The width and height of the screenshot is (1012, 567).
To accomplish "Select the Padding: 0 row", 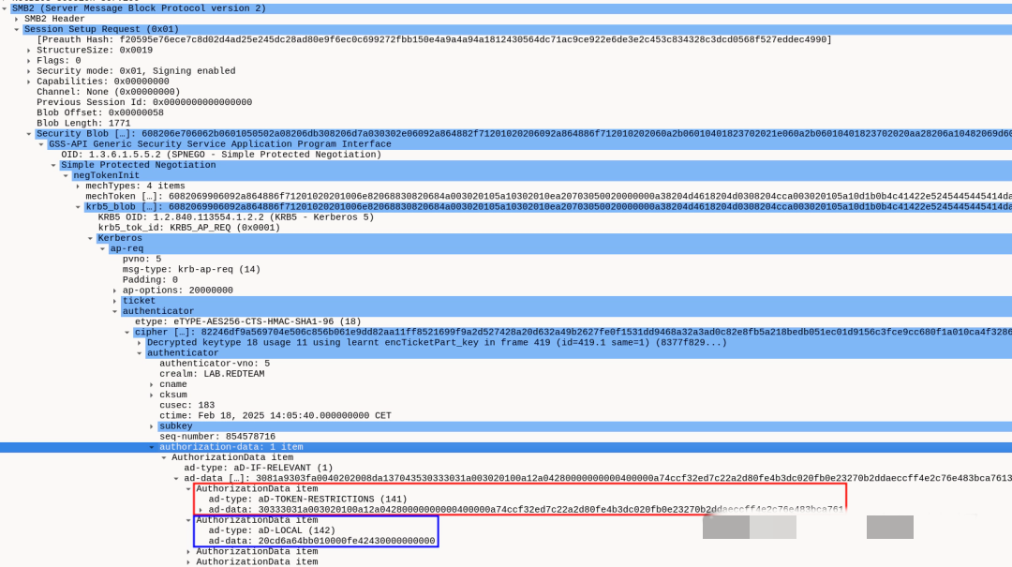I will 150,279.
